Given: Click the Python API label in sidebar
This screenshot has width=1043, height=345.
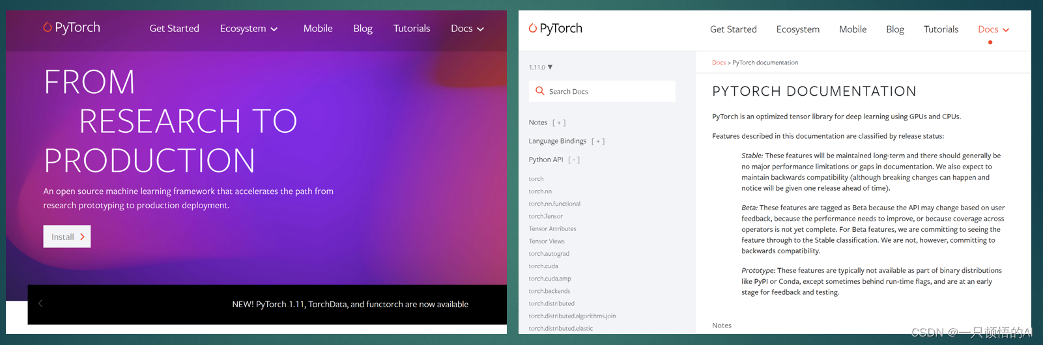Looking at the screenshot, I should coord(546,159).
